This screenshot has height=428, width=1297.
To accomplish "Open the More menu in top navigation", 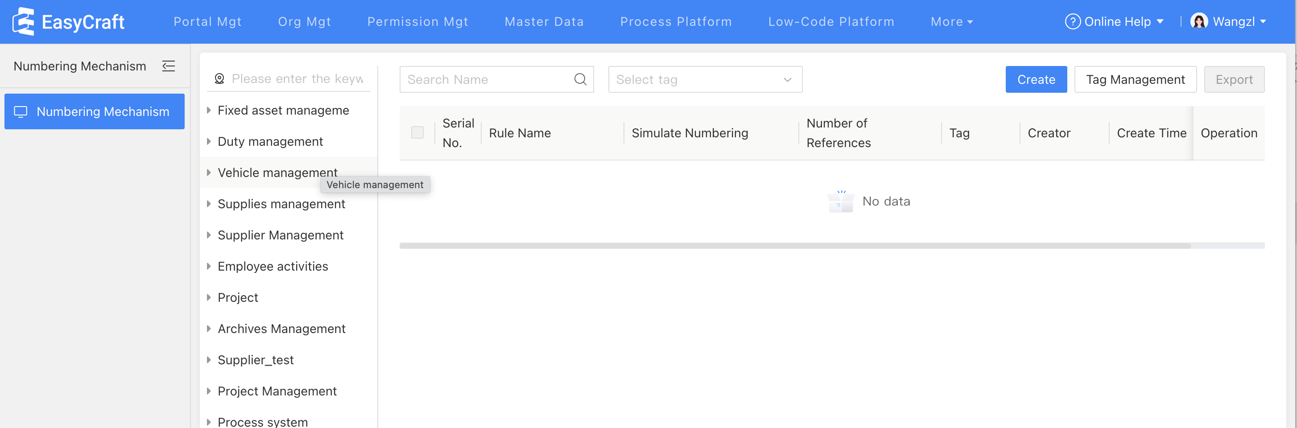I will click(x=951, y=22).
